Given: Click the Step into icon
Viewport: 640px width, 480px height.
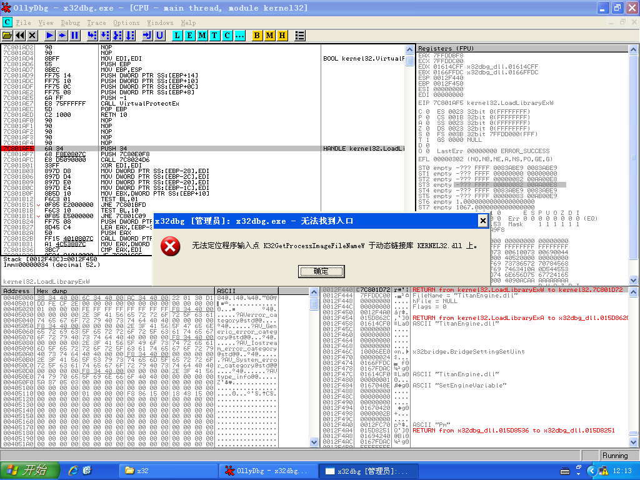Looking at the screenshot, I should 92,36.
